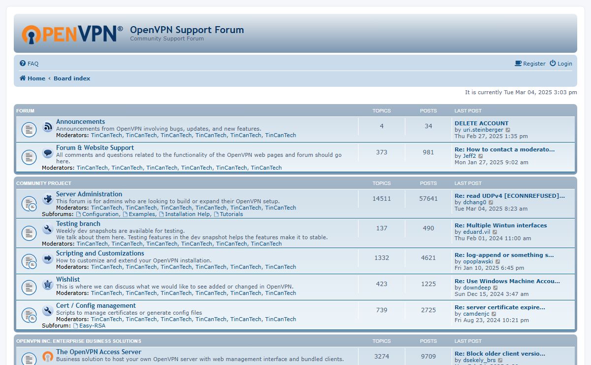Click the Forum & Website Support speech bubble icon

point(48,153)
